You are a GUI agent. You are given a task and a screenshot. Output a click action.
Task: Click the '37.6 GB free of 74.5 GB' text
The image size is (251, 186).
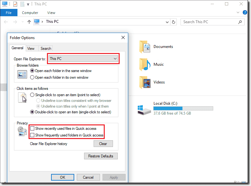(x=172, y=113)
